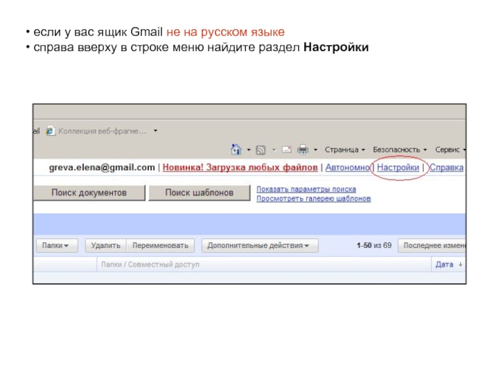Screen dimensions: 499x374
Task: Click the Удалить button
Action: tap(105, 246)
